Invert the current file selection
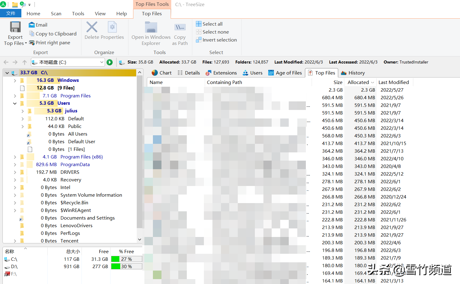 pos(216,40)
